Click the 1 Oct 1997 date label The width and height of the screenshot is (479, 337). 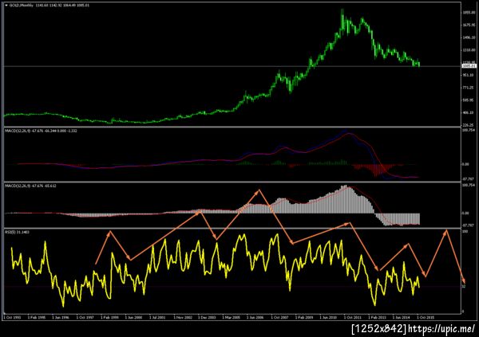[85, 318]
